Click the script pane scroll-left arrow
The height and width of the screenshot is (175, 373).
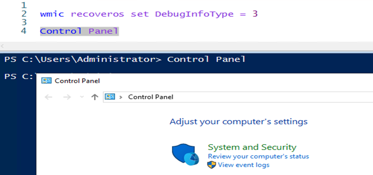pyautogui.click(x=3, y=45)
